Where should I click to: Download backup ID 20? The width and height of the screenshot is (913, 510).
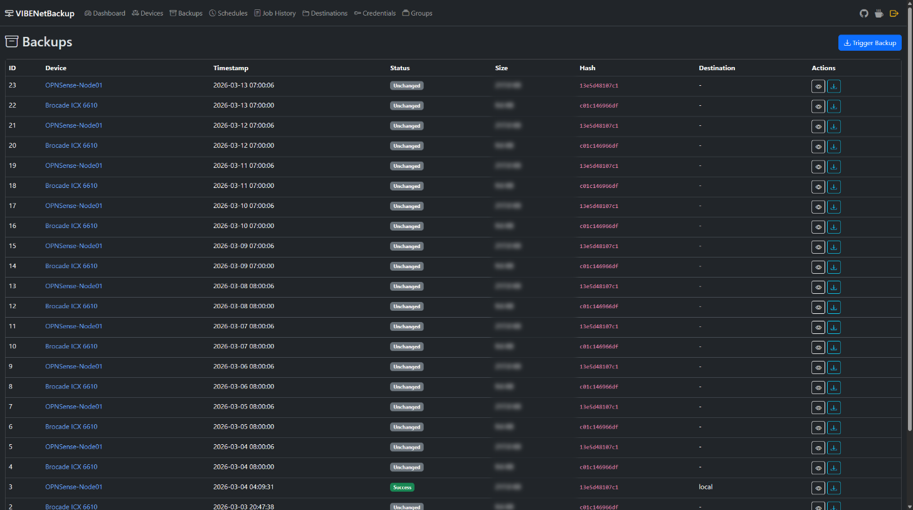(834, 147)
